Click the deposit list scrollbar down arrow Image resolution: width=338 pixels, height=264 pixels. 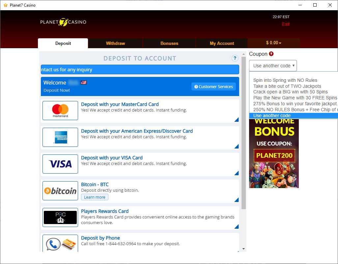point(243,249)
